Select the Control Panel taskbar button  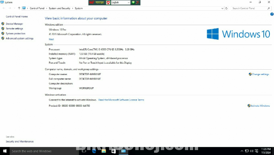(124, 151)
